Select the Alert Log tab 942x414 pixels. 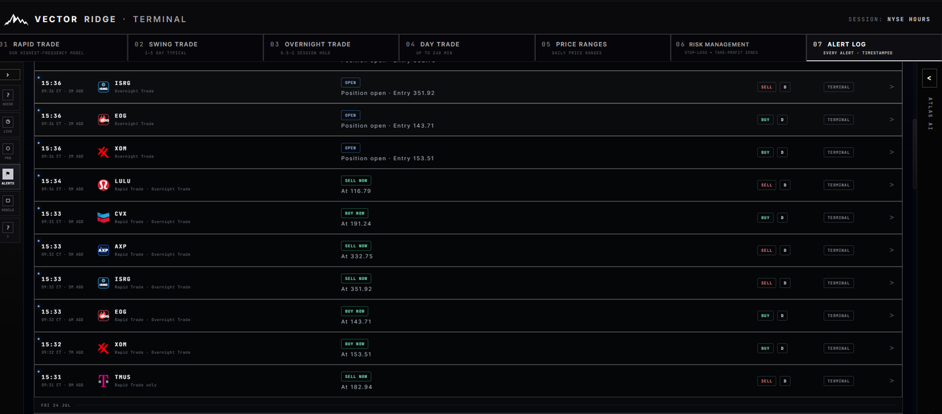(874, 48)
